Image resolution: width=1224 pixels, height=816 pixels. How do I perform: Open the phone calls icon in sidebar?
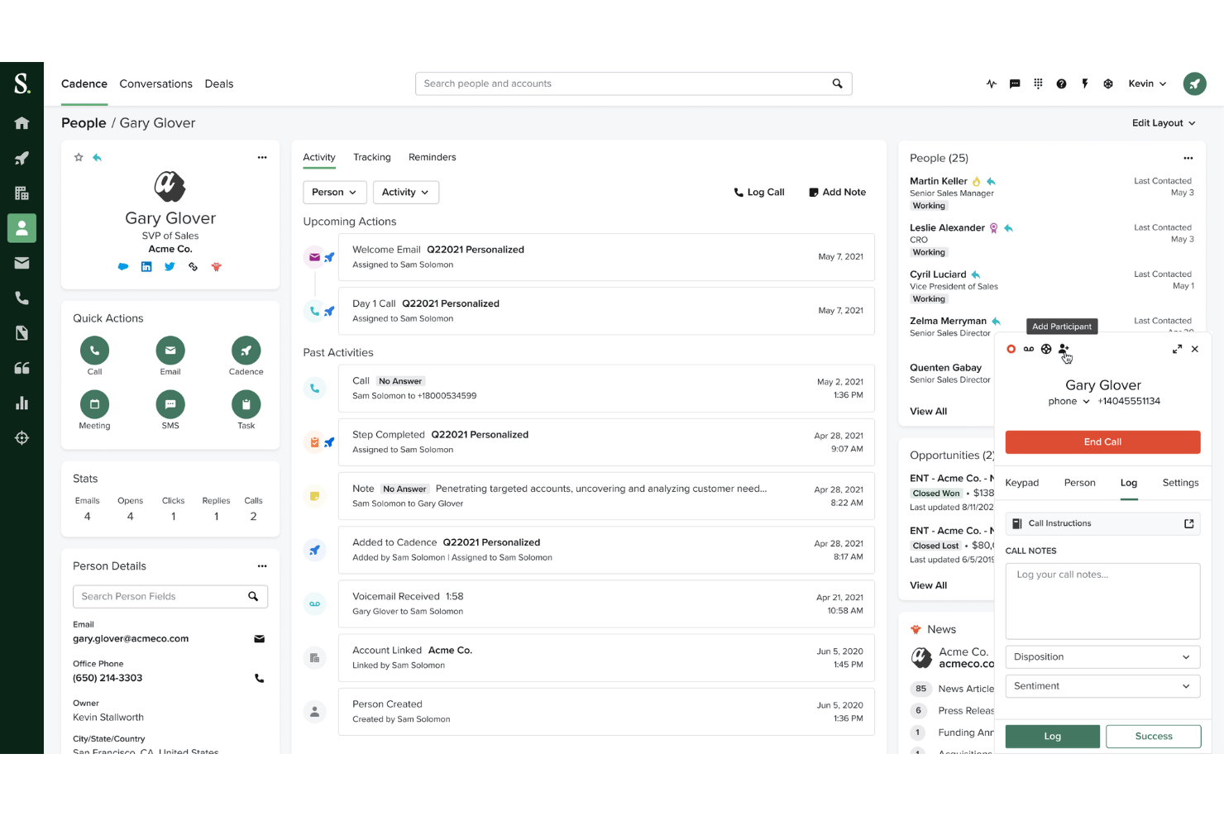(x=22, y=298)
